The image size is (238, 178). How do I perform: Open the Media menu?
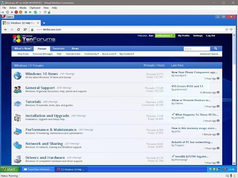(x=23, y=8)
